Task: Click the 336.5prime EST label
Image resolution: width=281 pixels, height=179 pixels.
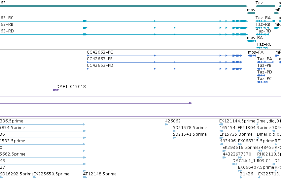Action: coord(12,121)
